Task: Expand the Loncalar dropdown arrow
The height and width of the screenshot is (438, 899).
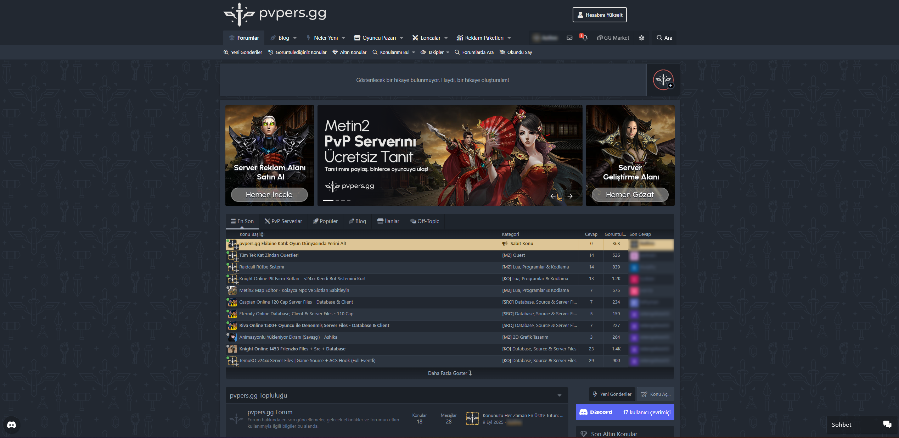Action: pyautogui.click(x=446, y=38)
